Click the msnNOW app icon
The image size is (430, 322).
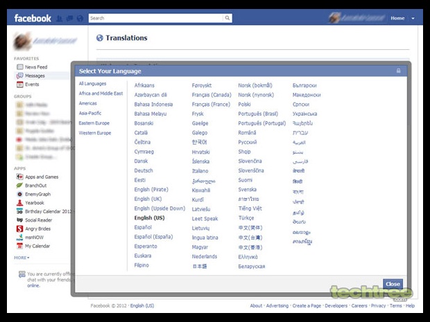tap(19, 238)
